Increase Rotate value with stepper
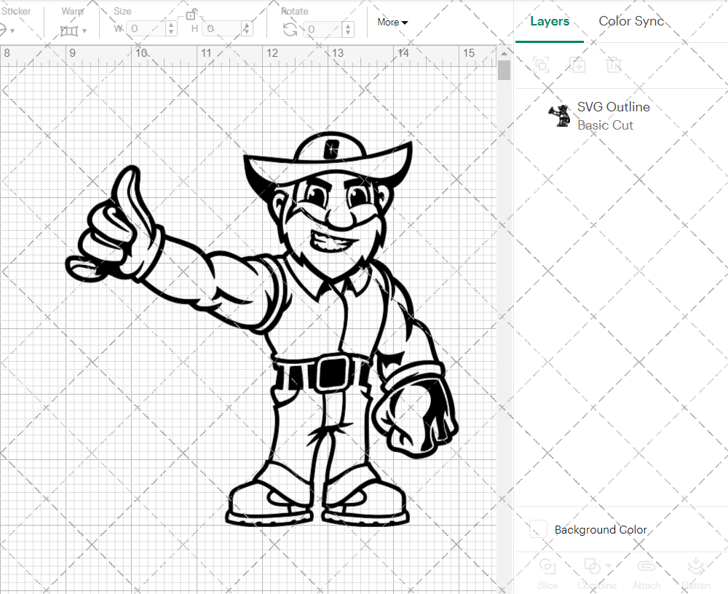Viewport: 728px width, 594px height. click(347, 26)
